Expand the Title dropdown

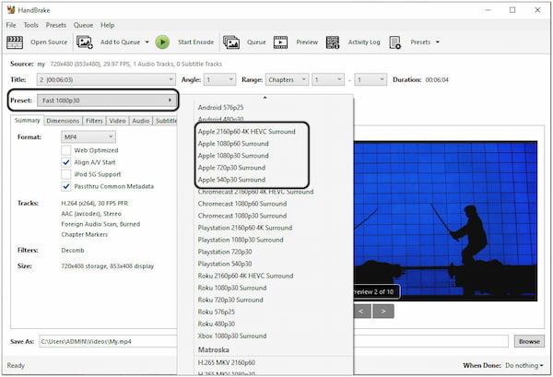tap(106, 80)
